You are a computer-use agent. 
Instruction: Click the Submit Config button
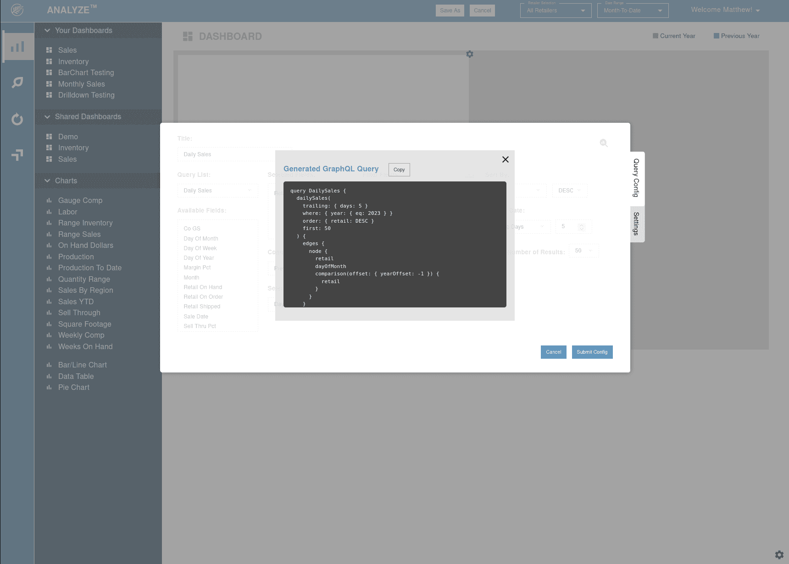point(592,352)
